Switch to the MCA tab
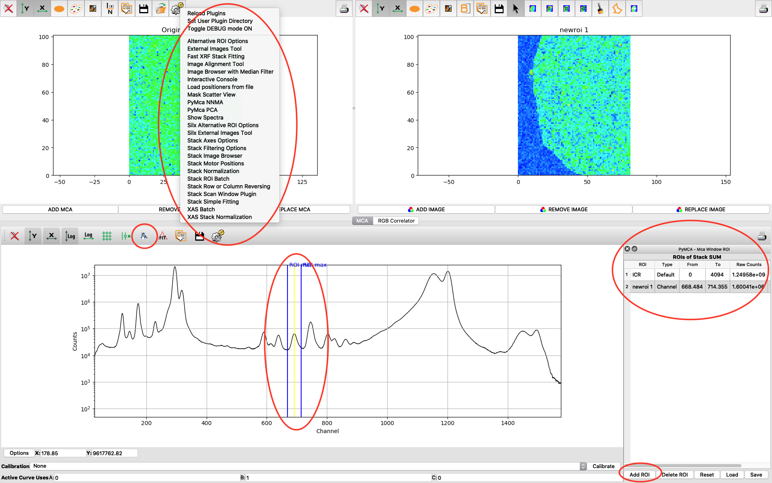772x483 pixels. pos(362,221)
